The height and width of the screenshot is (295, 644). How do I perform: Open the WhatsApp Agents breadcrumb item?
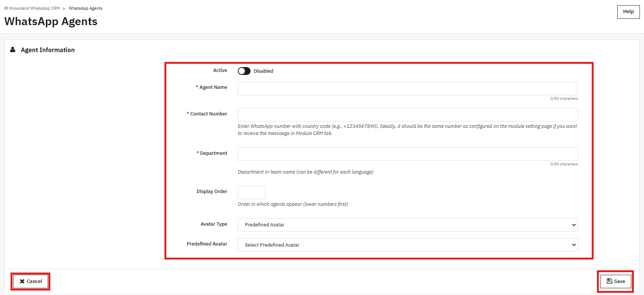[x=86, y=8]
